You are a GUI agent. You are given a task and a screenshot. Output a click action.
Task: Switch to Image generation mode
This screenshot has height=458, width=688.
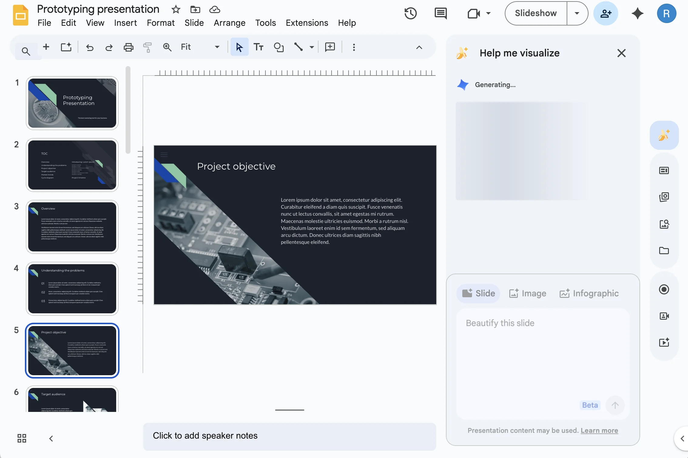pos(528,293)
